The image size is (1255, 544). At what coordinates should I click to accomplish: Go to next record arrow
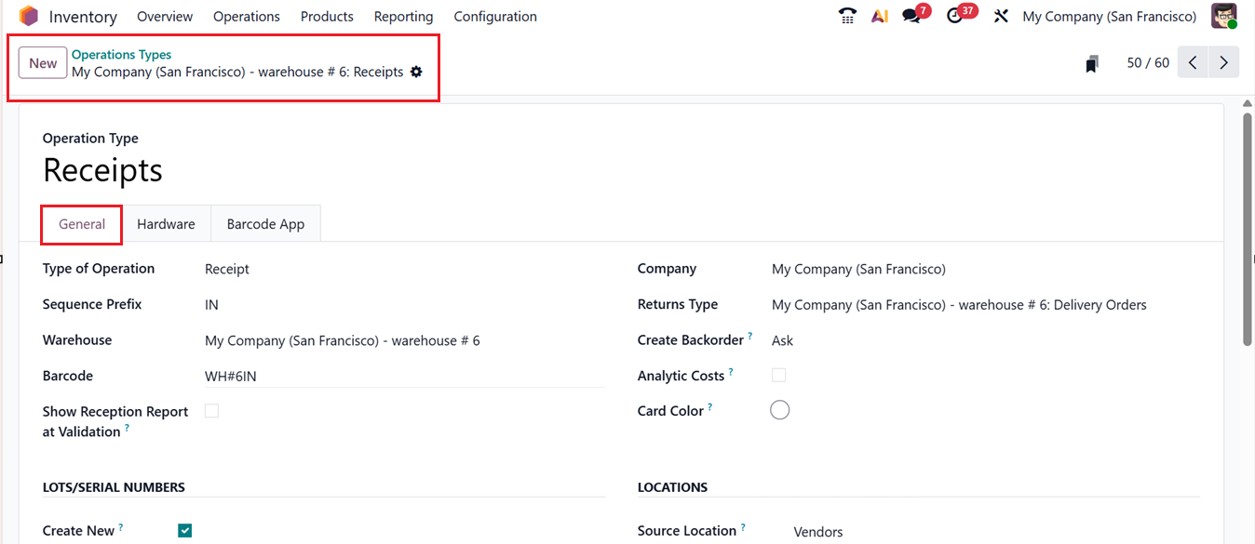pyautogui.click(x=1224, y=63)
